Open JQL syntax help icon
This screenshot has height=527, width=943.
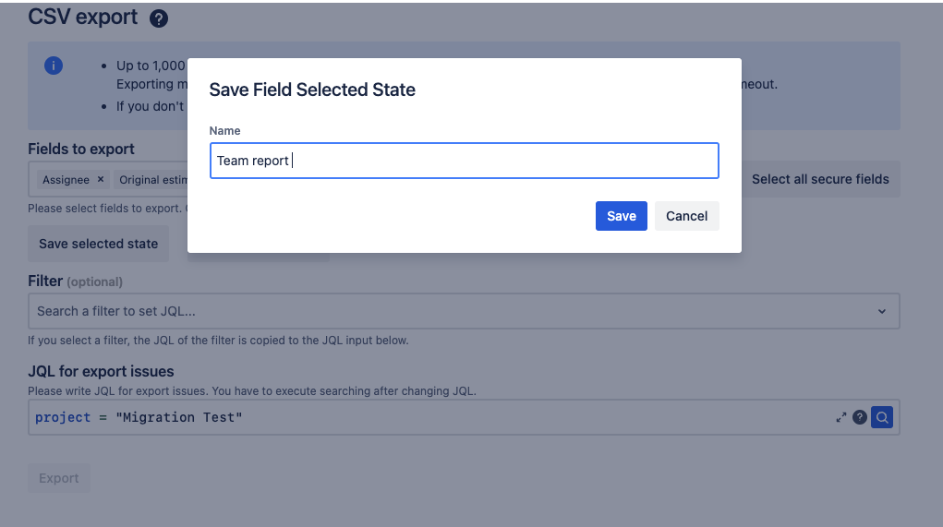tap(860, 417)
